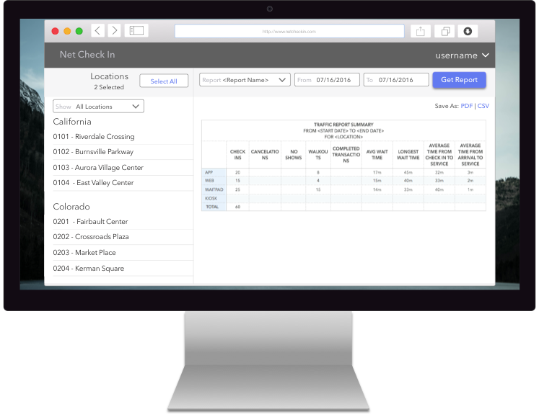
Task: Click the Get Report button
Action: tap(459, 80)
